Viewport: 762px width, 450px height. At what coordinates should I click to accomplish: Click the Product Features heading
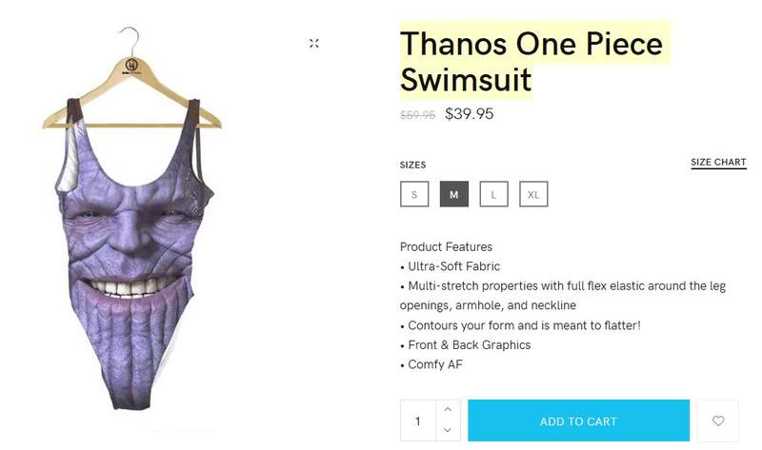(x=446, y=246)
